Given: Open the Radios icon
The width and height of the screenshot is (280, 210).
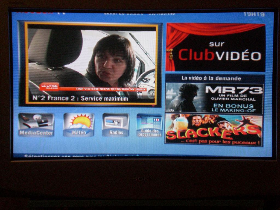Looking at the screenshot, I should coord(116,125).
